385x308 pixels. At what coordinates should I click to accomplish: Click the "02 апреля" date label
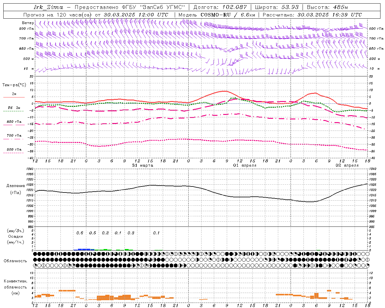click(x=347, y=165)
